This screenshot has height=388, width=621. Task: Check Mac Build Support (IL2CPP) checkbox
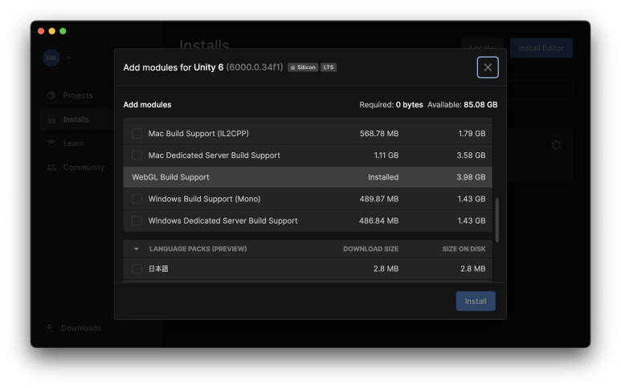click(x=137, y=134)
